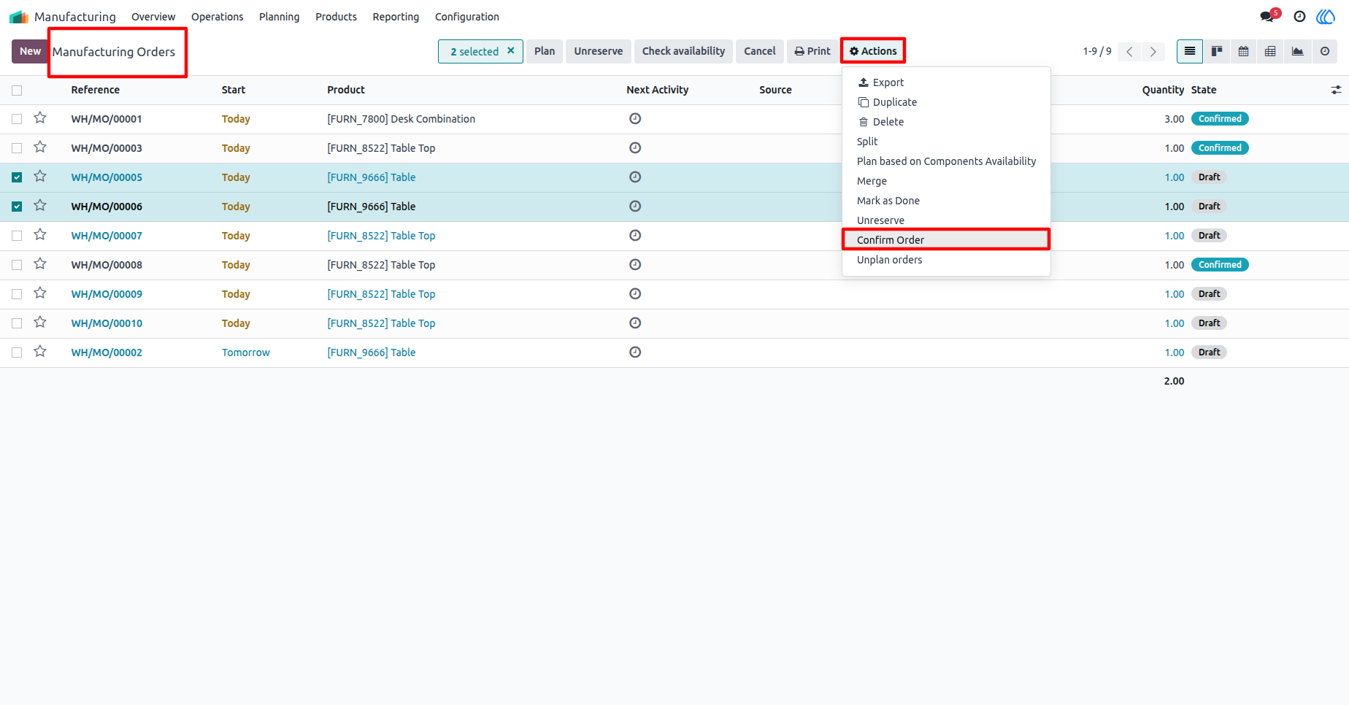Open the activities clock icon in top bar
This screenshot has height=705, width=1349.
[1299, 17]
